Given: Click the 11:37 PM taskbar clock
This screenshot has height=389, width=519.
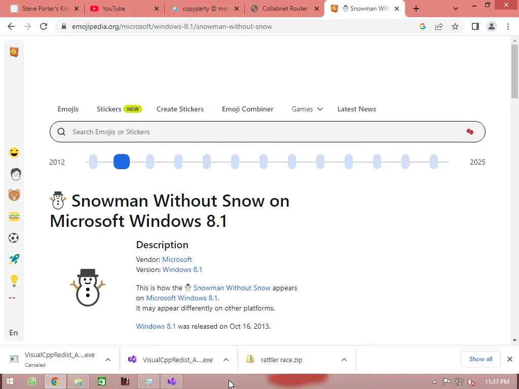Looking at the screenshot, I should (497, 382).
